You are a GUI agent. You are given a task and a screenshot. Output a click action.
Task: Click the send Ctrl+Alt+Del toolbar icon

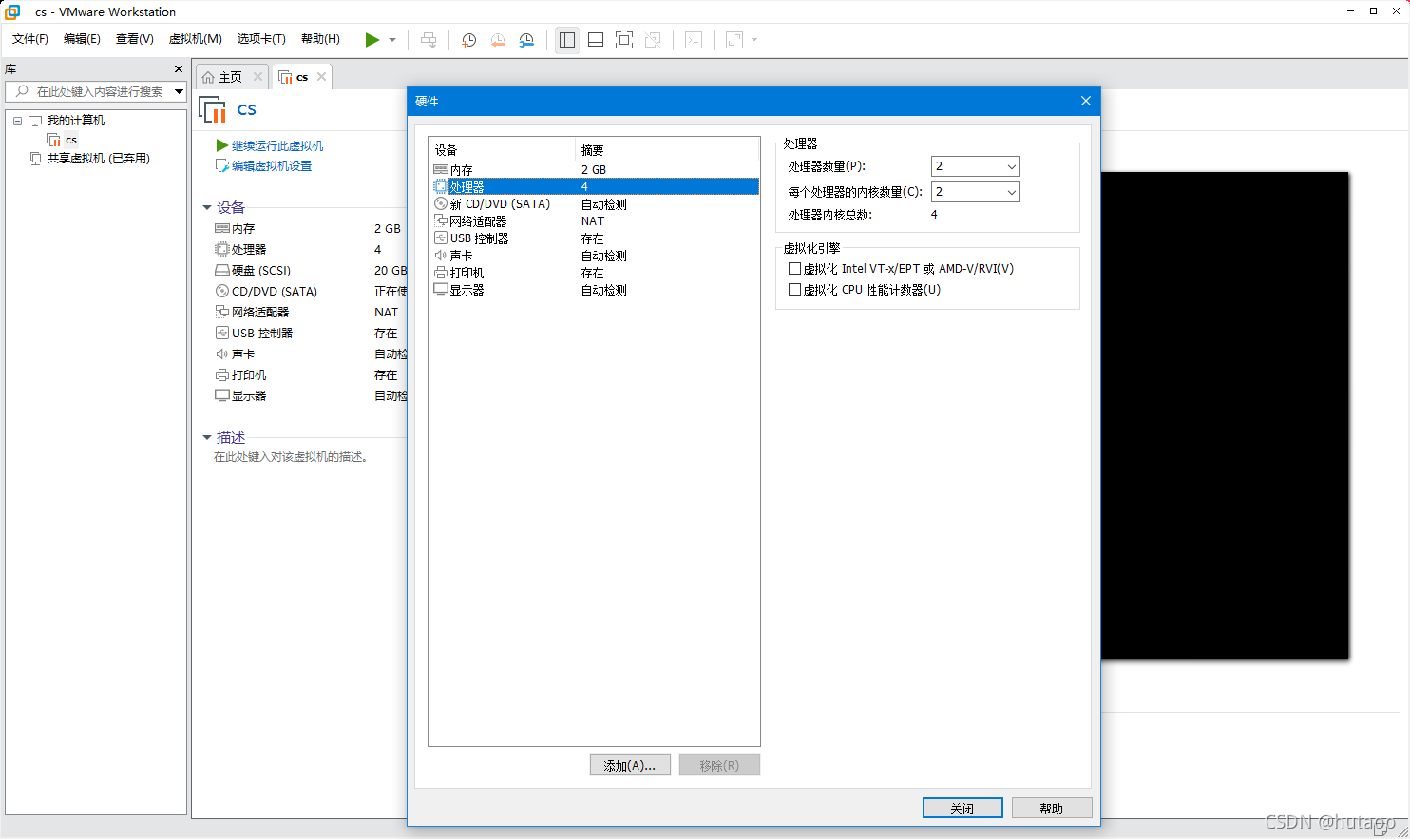click(429, 40)
